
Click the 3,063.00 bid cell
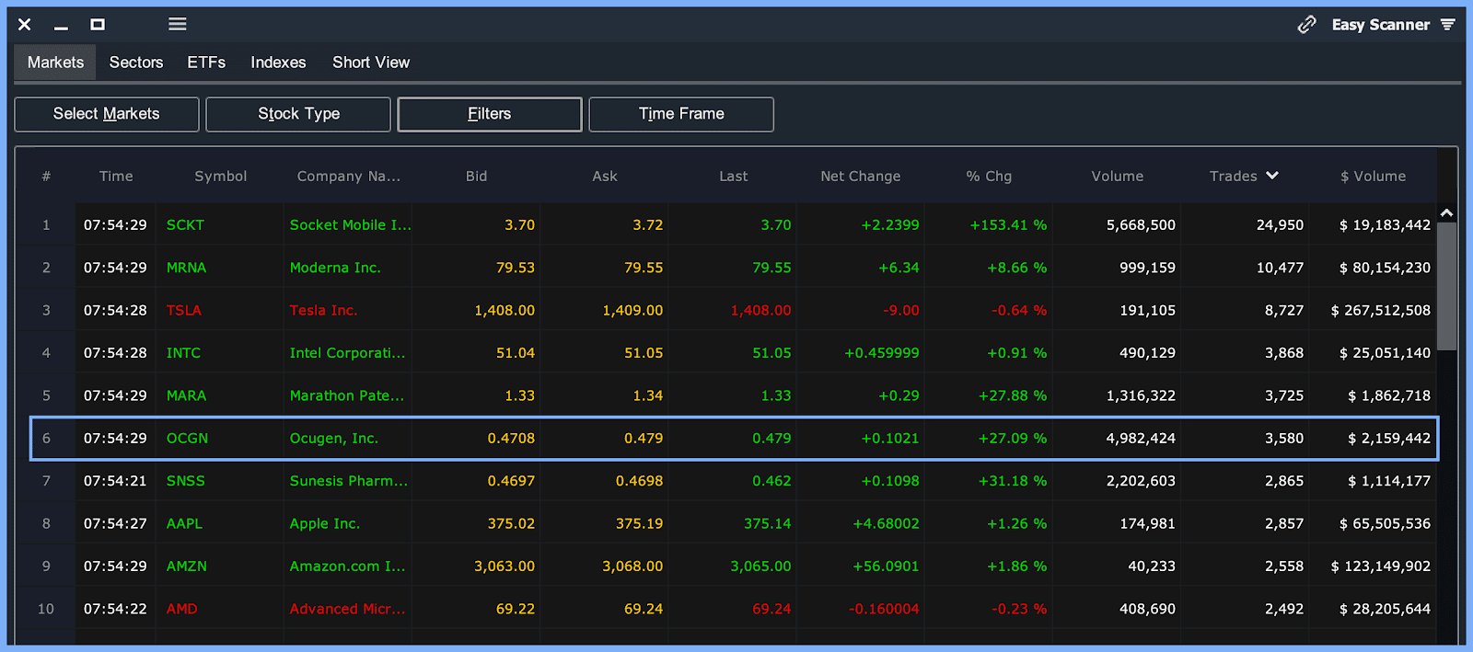pyautogui.click(x=505, y=566)
